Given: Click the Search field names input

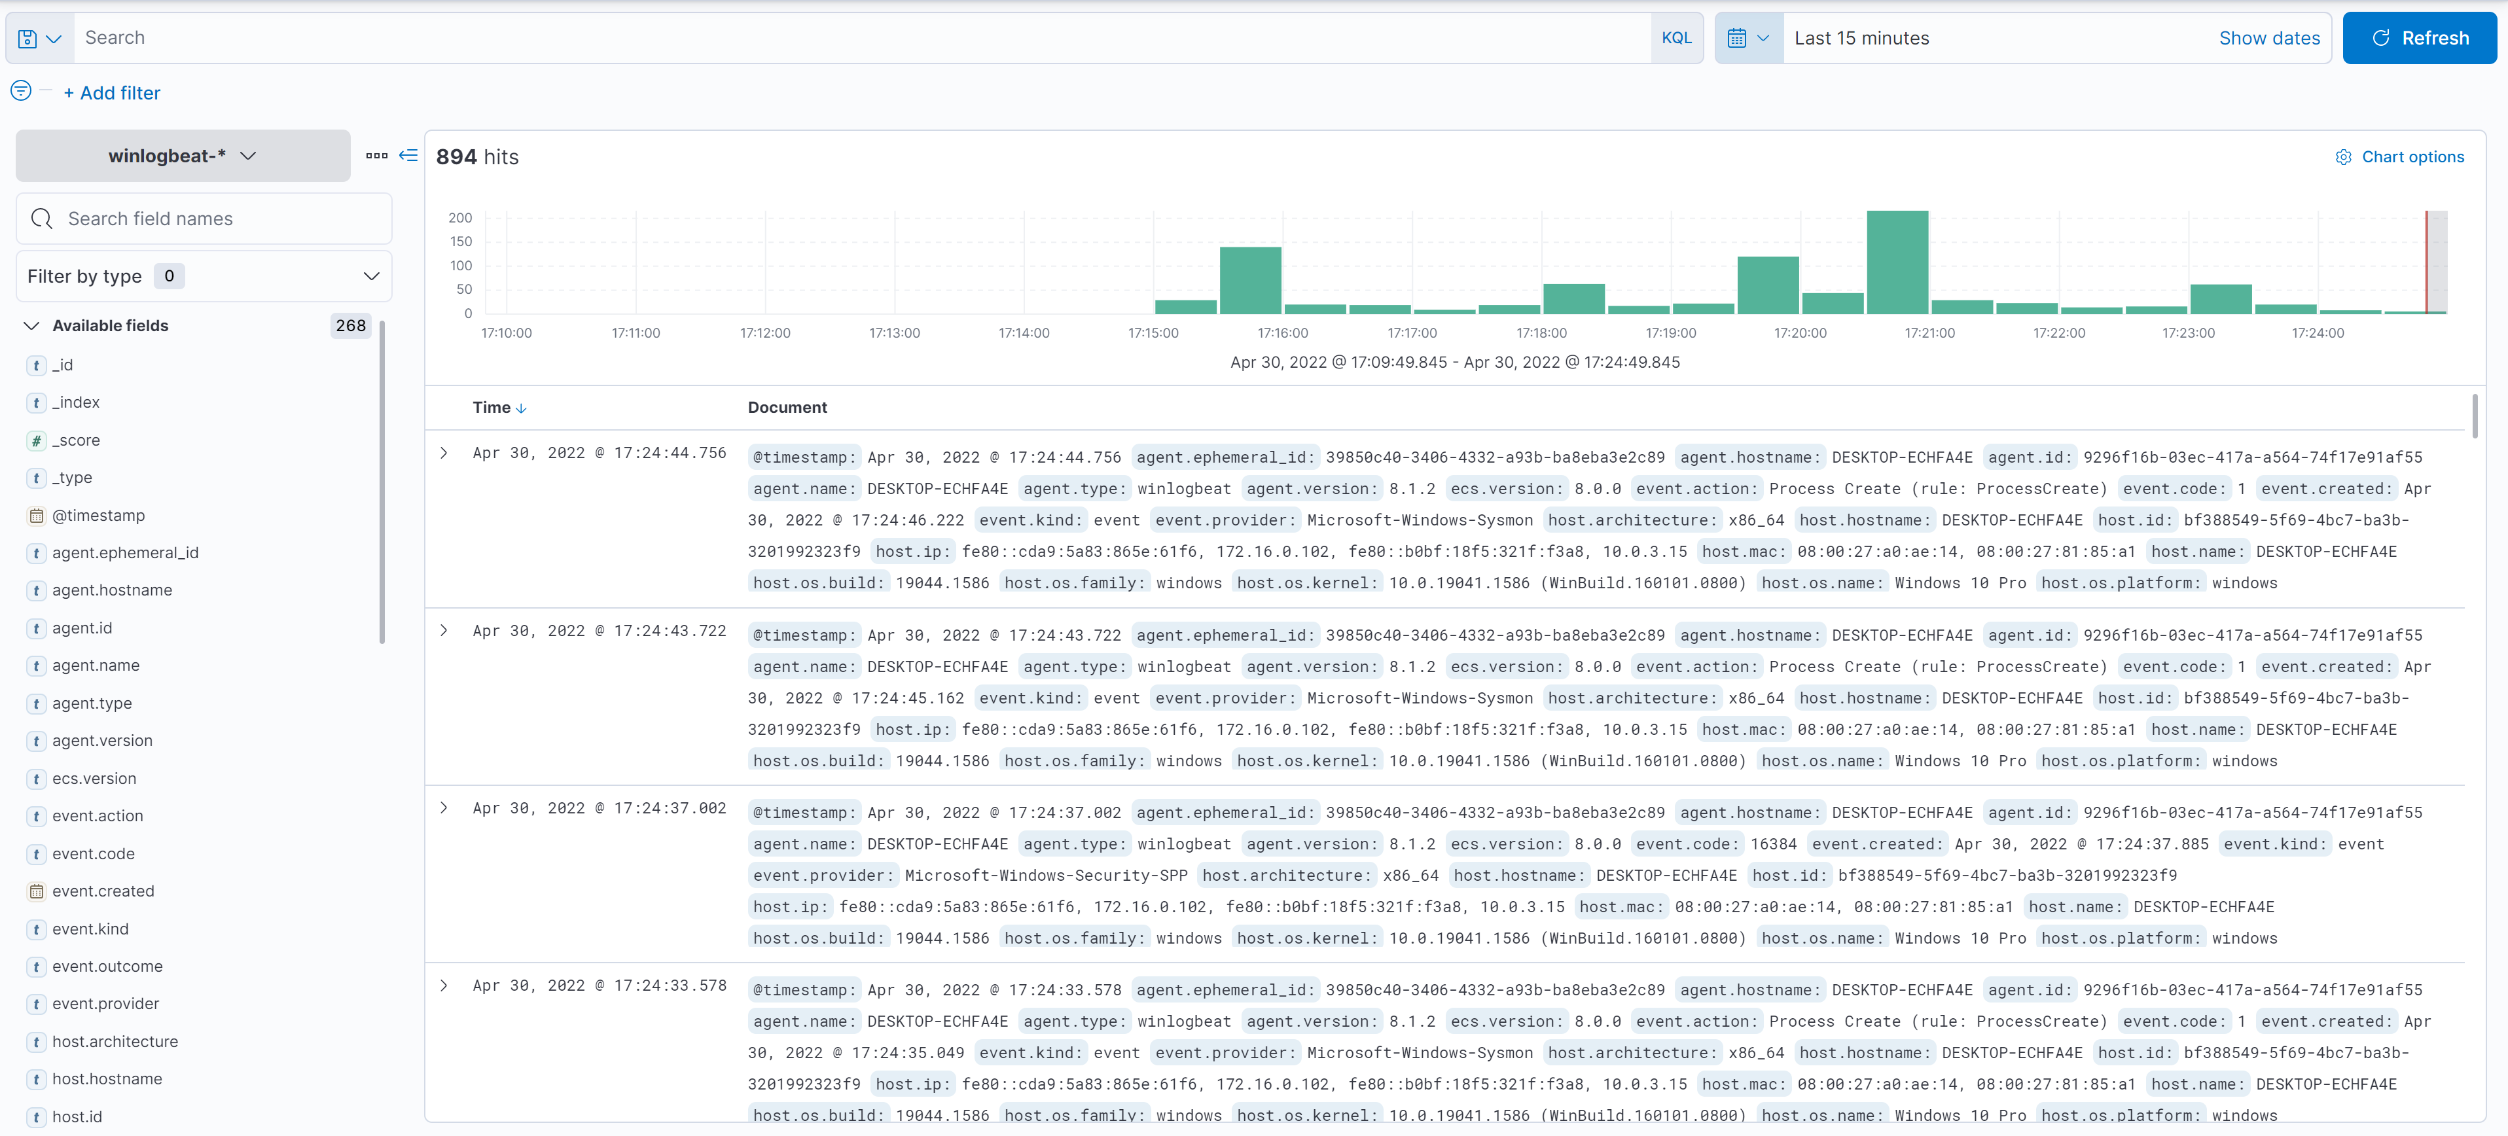Looking at the screenshot, I should tap(204, 219).
